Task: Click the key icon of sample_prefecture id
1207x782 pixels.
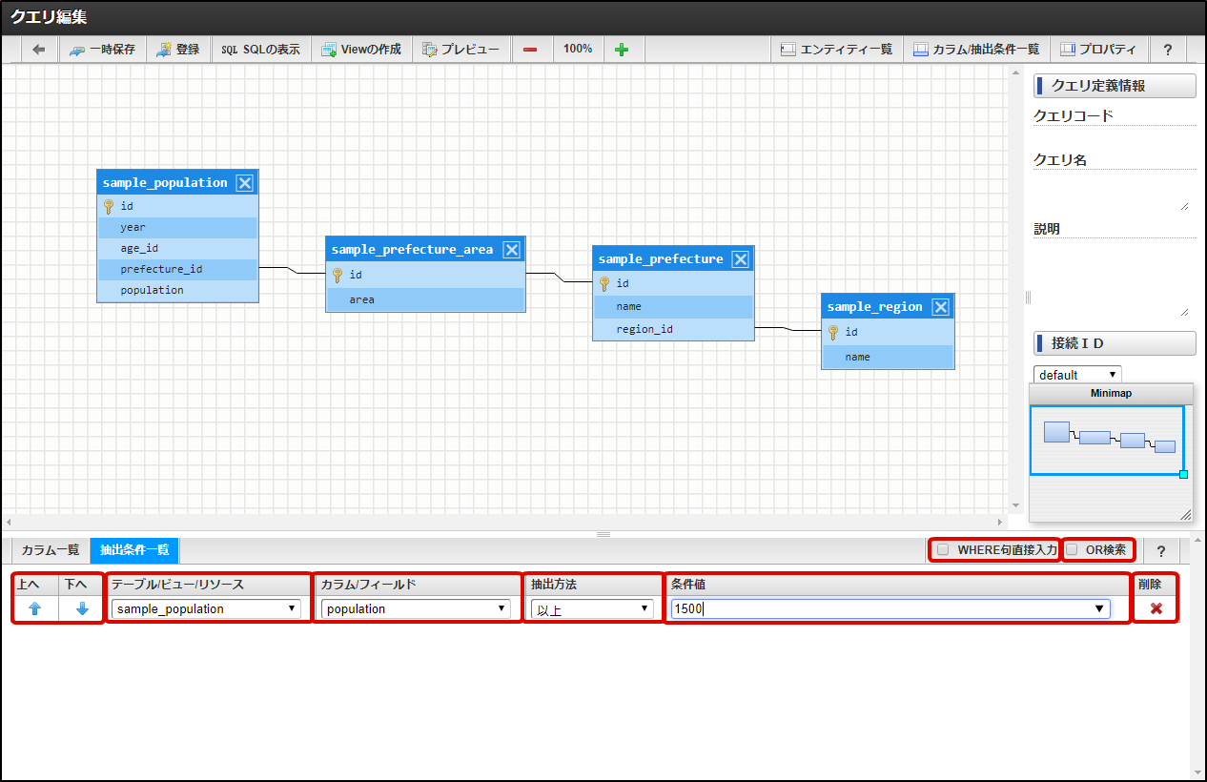Action: point(604,283)
